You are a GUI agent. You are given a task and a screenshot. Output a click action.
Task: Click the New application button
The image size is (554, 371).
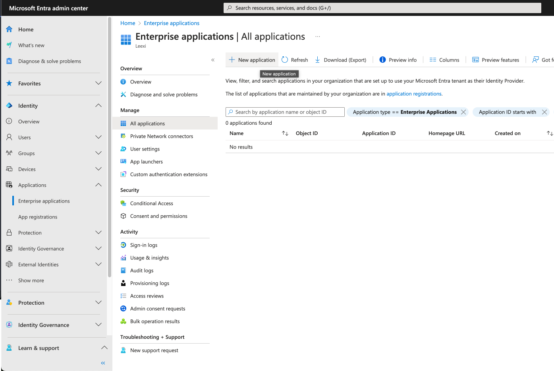click(252, 60)
